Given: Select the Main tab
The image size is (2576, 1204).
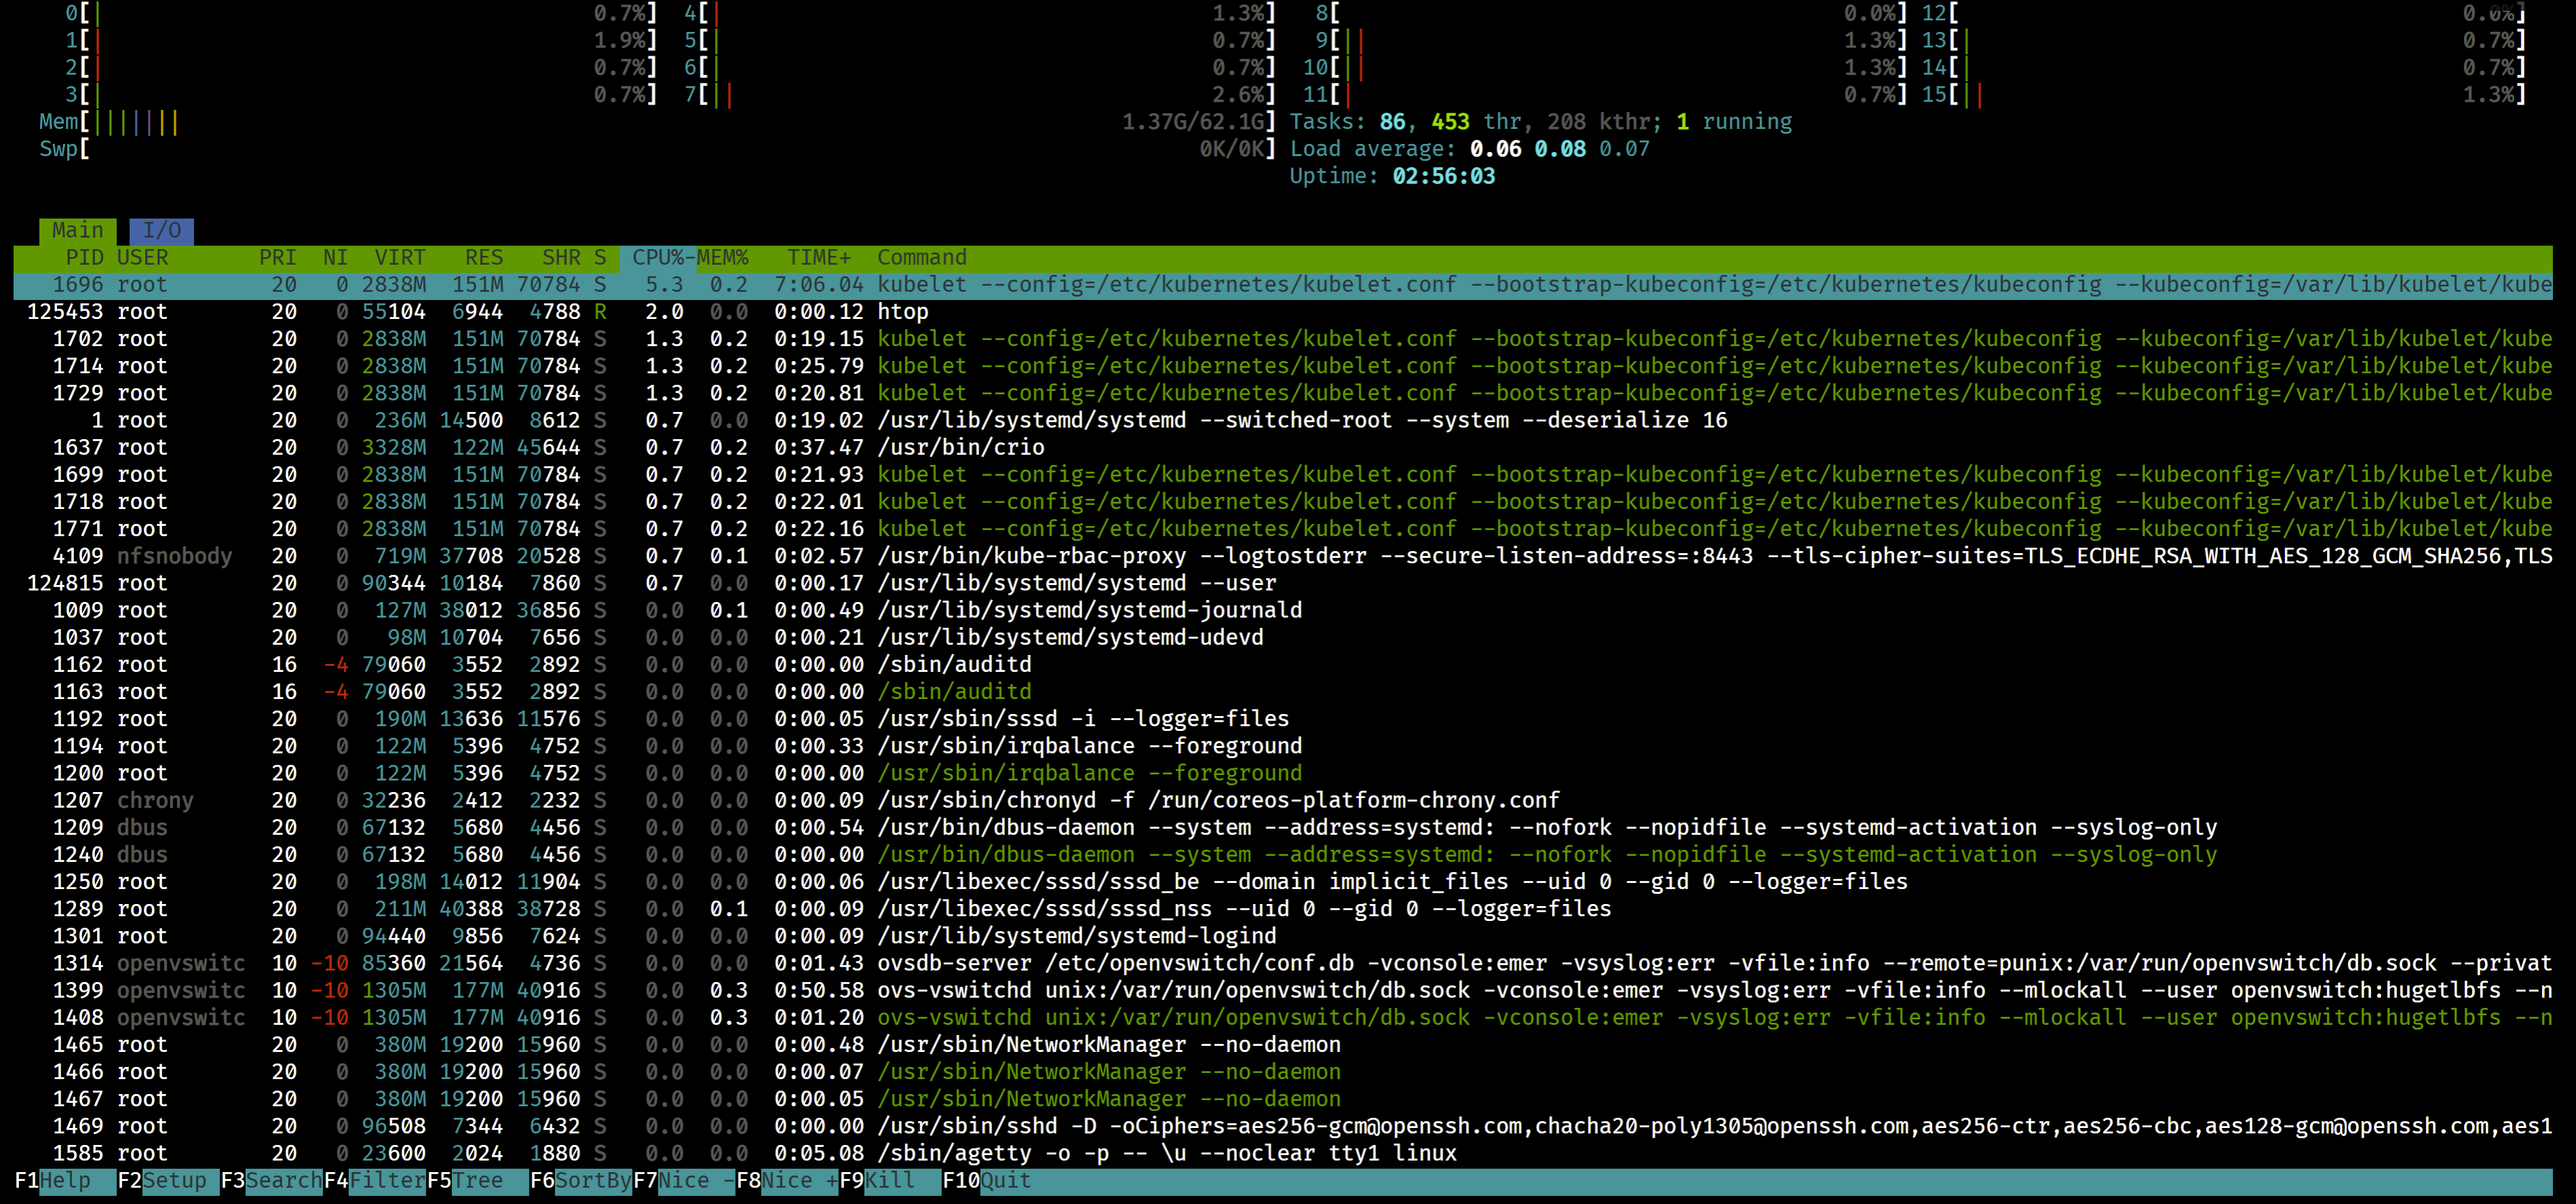Looking at the screenshot, I should (x=77, y=230).
